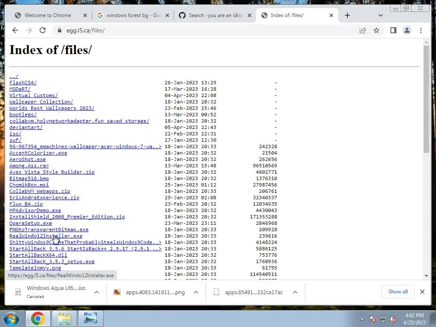Download PNGtoTransparentBitmap.exe
436x327 pixels.
pos(49,229)
